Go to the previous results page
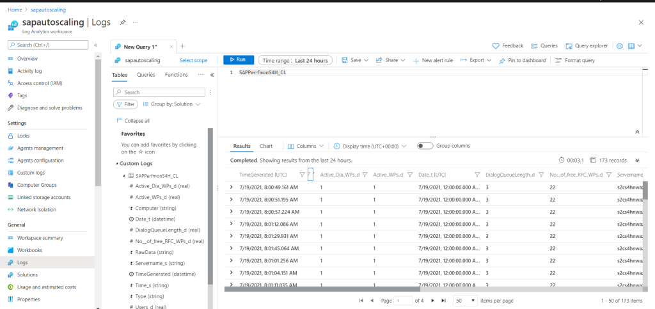The width and height of the screenshot is (655, 309). pos(372,301)
